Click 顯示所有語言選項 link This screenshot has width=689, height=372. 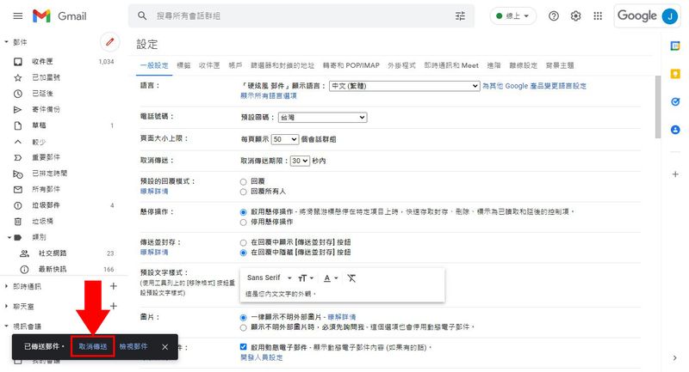[x=269, y=96]
